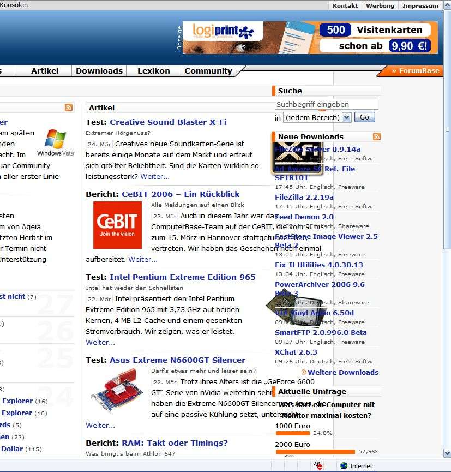Open the Artikel navigation tab

click(45, 71)
